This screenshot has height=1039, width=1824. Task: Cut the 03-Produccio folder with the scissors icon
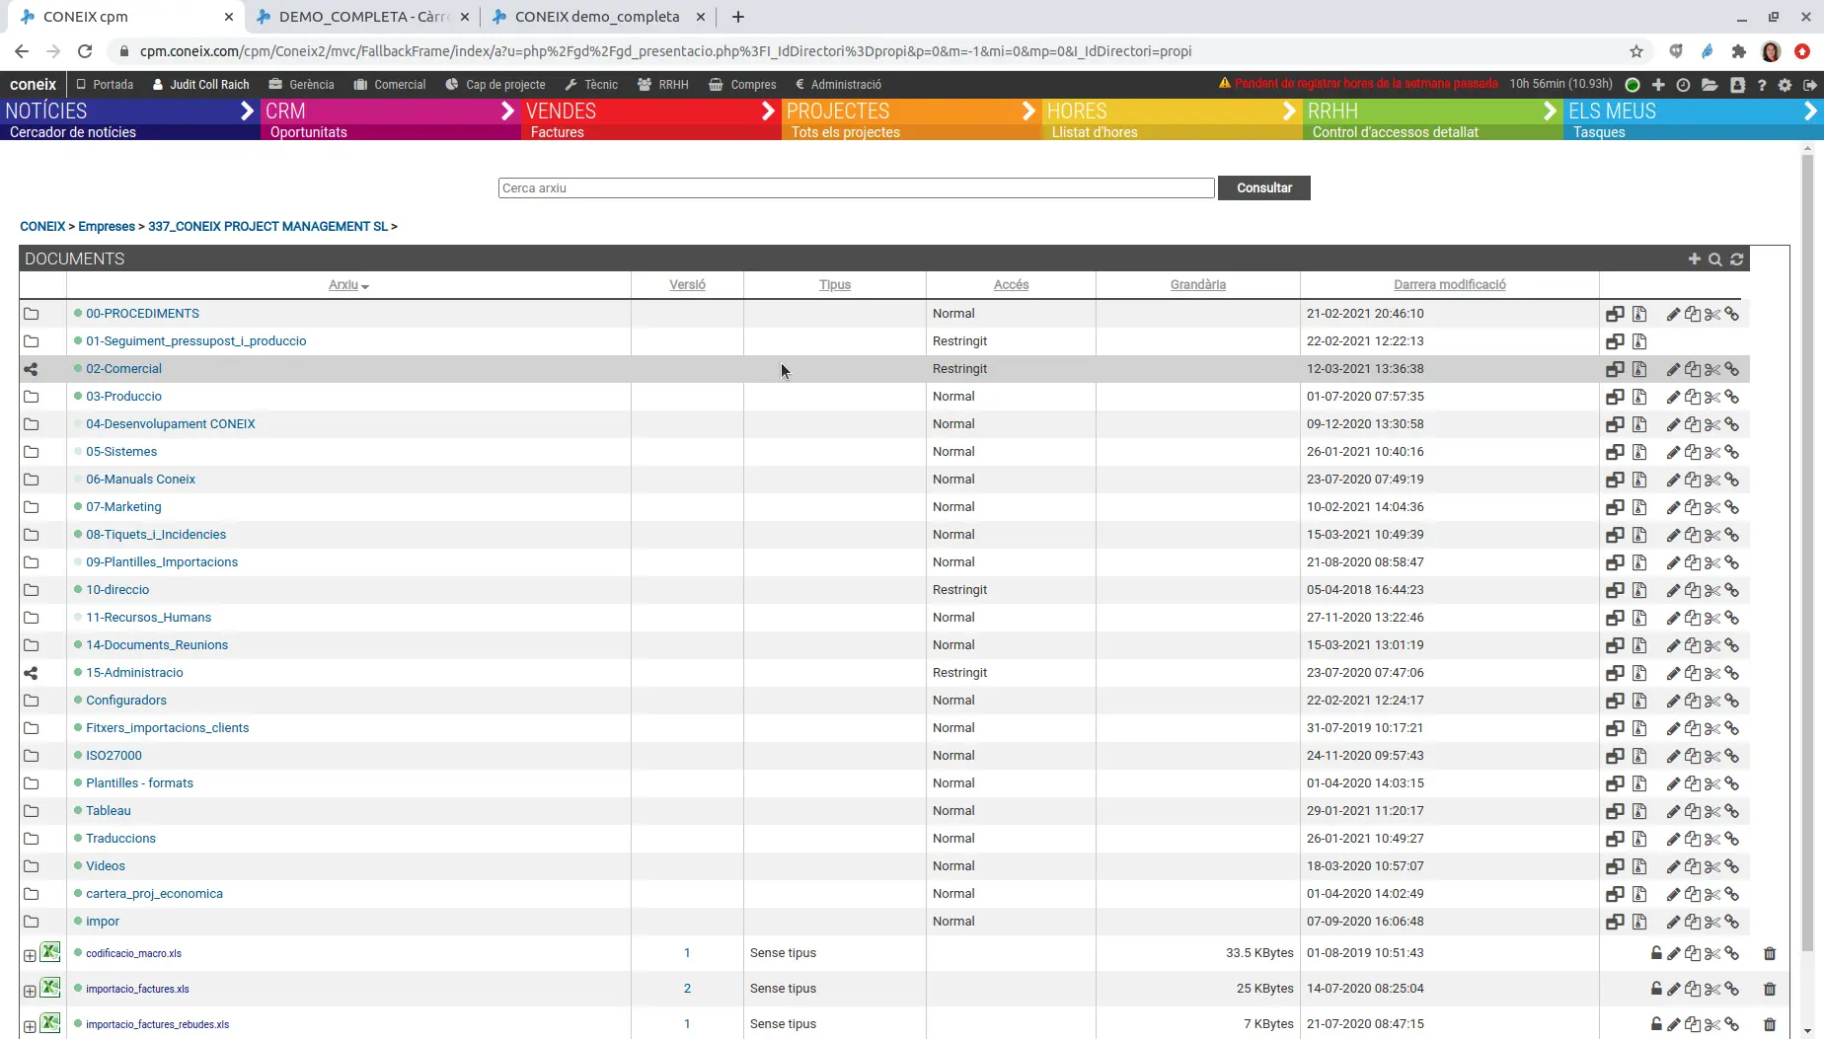tap(1712, 397)
